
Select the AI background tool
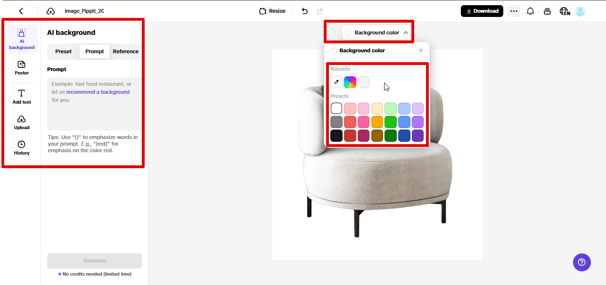tap(22, 39)
